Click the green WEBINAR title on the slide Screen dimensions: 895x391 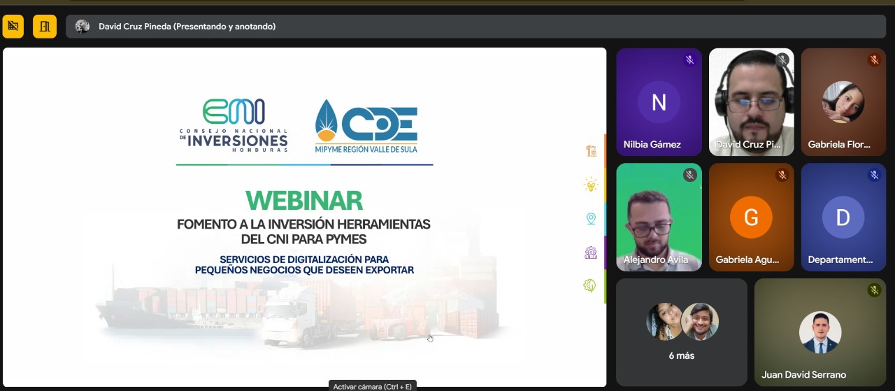pyautogui.click(x=303, y=201)
